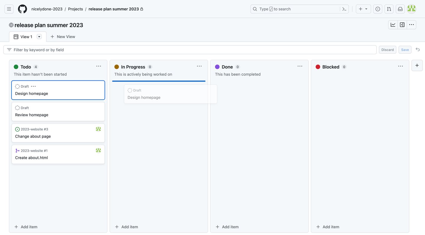Screen dimensions: 425x235
Task: Open your GitHub notifications inbox
Action: coord(400,9)
